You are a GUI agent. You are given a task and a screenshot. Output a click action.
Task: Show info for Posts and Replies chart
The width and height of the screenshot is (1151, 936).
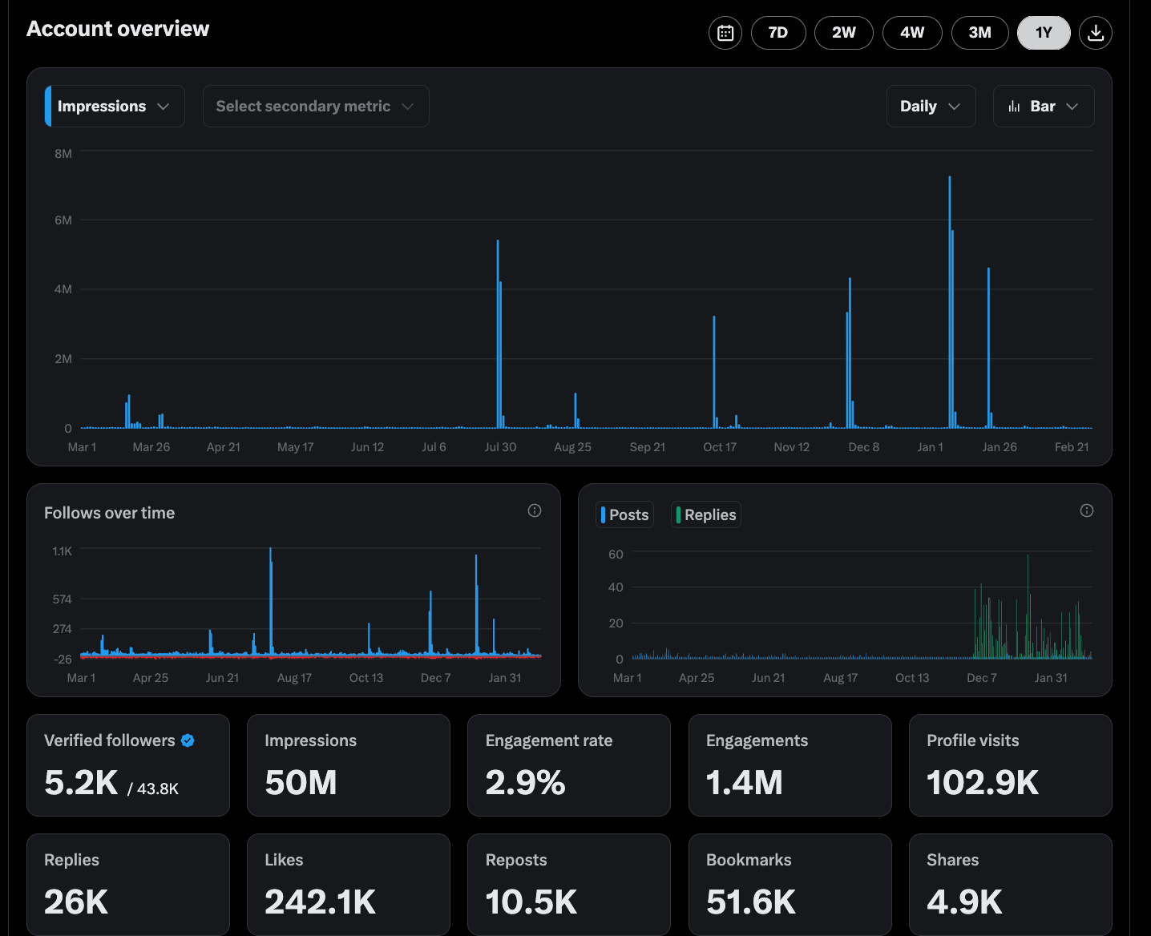click(x=1087, y=510)
